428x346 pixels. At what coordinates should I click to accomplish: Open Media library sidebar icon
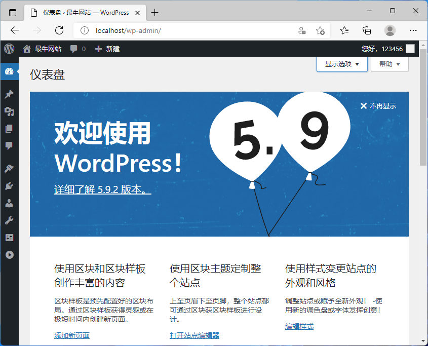9,111
